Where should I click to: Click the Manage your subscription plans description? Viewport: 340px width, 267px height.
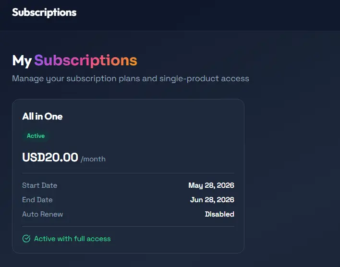click(x=131, y=79)
